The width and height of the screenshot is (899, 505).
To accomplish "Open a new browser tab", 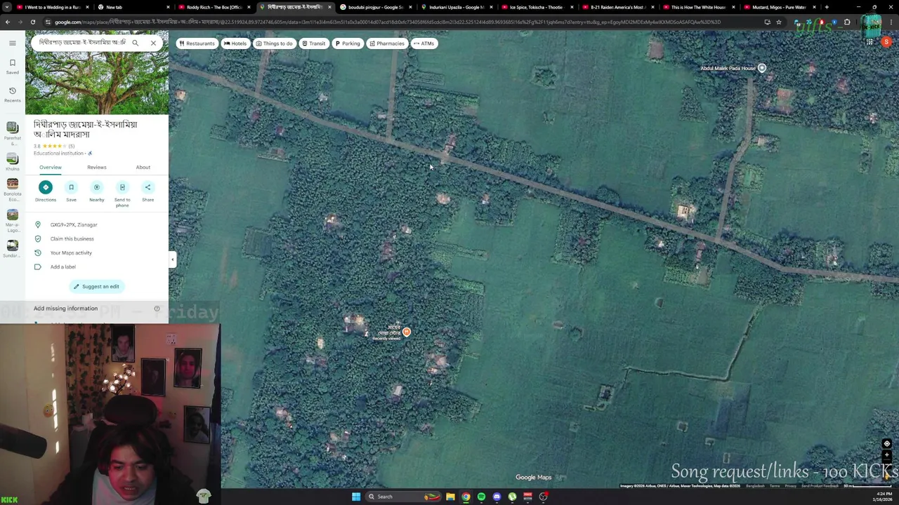I will (x=827, y=7).
